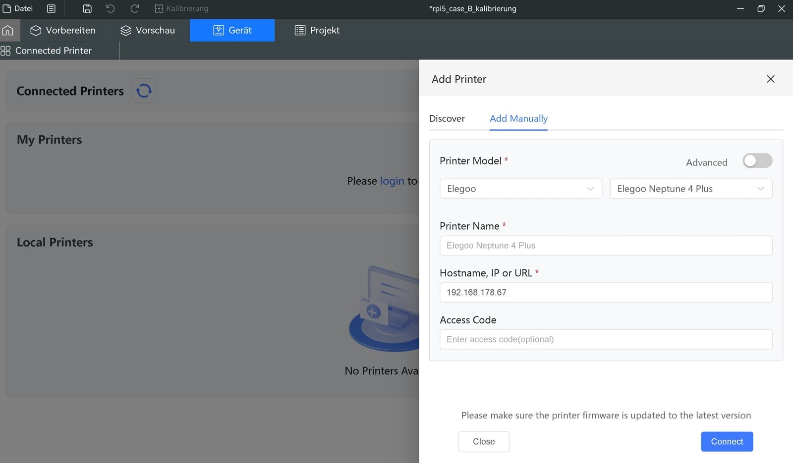
Task: Click the Connect button
Action: pos(727,442)
